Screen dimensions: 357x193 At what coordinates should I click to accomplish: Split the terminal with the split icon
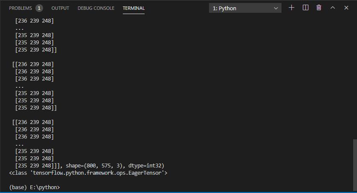(305, 8)
